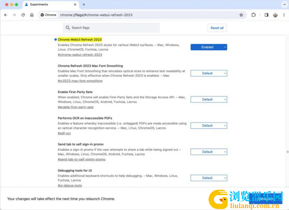
Task: Click the relaunch notice text
Action: (x=61, y=199)
